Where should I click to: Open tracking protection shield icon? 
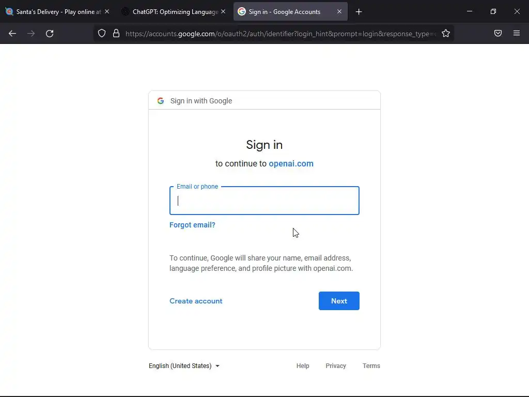tap(102, 33)
